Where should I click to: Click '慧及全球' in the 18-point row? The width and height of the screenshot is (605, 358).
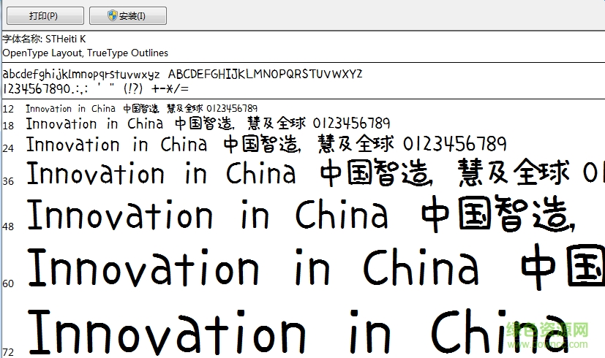(x=277, y=123)
